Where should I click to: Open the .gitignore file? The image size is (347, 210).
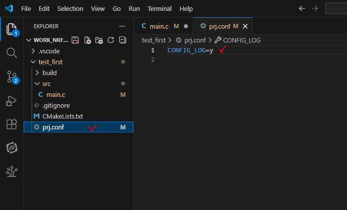(78, 106)
